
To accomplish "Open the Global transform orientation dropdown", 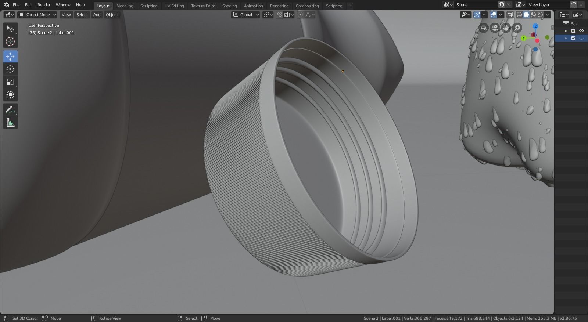I will click(x=245, y=15).
